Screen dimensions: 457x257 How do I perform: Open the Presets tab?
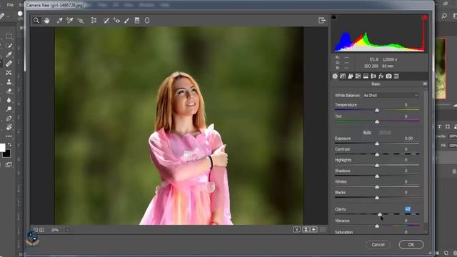pyautogui.click(x=396, y=76)
